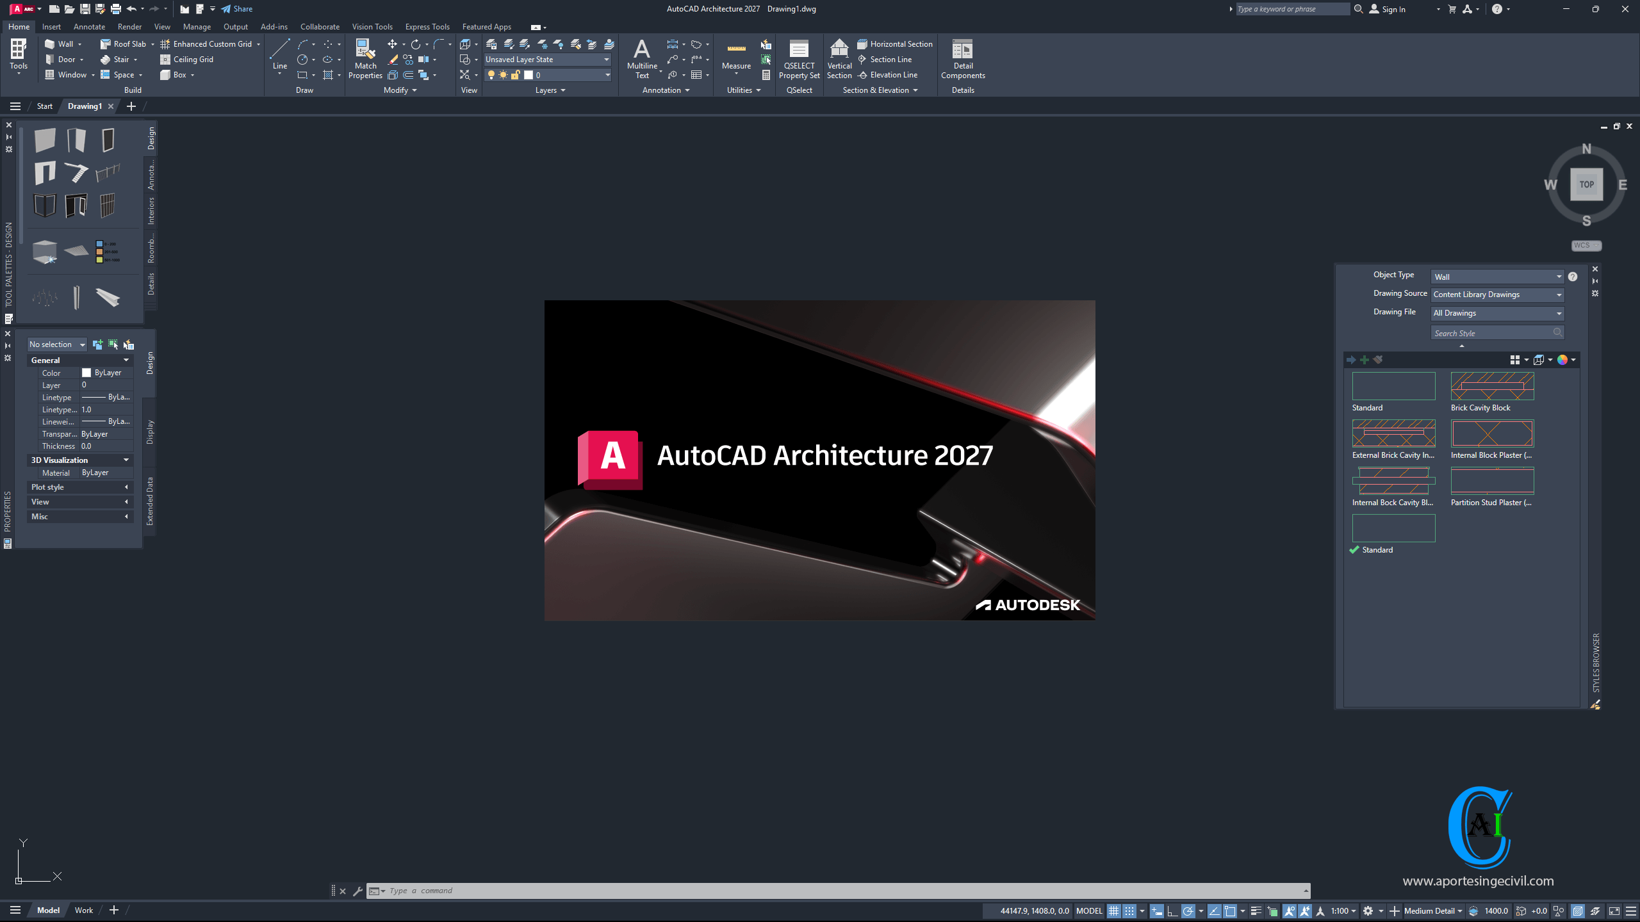Screen dimensions: 1640x922
Task: Click the ByLayer color swatch in Properties
Action: tap(86, 373)
